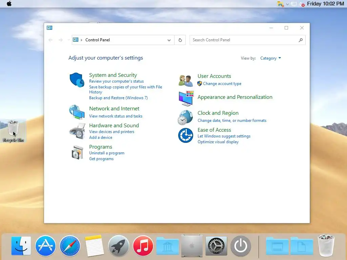
Task: Refresh the Control Panel view
Action: [x=180, y=40]
